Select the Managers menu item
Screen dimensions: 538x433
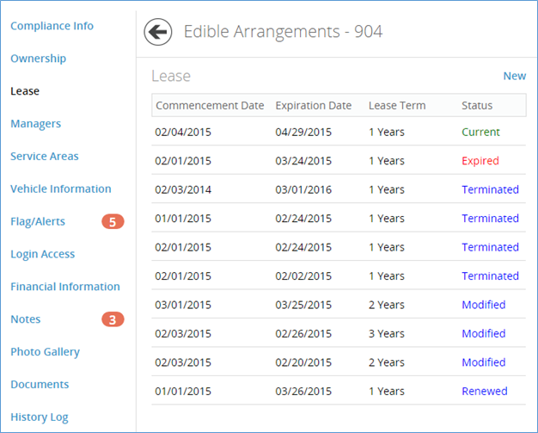pyautogui.click(x=36, y=124)
